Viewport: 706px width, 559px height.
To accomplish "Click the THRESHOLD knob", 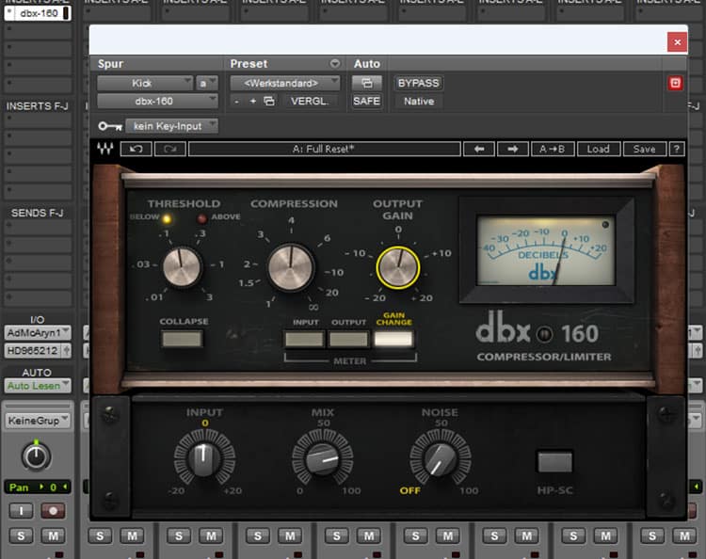I will point(182,266).
